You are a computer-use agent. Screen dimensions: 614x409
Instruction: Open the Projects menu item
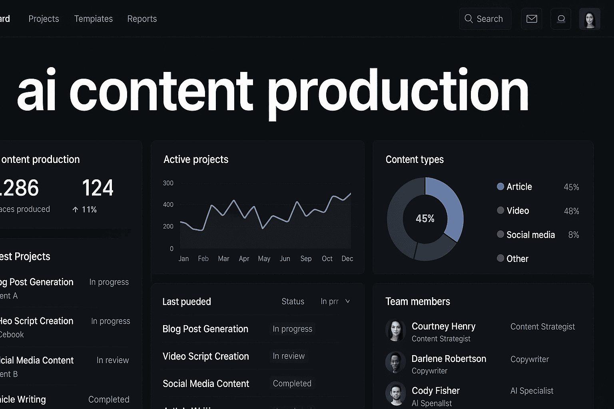pyautogui.click(x=44, y=19)
